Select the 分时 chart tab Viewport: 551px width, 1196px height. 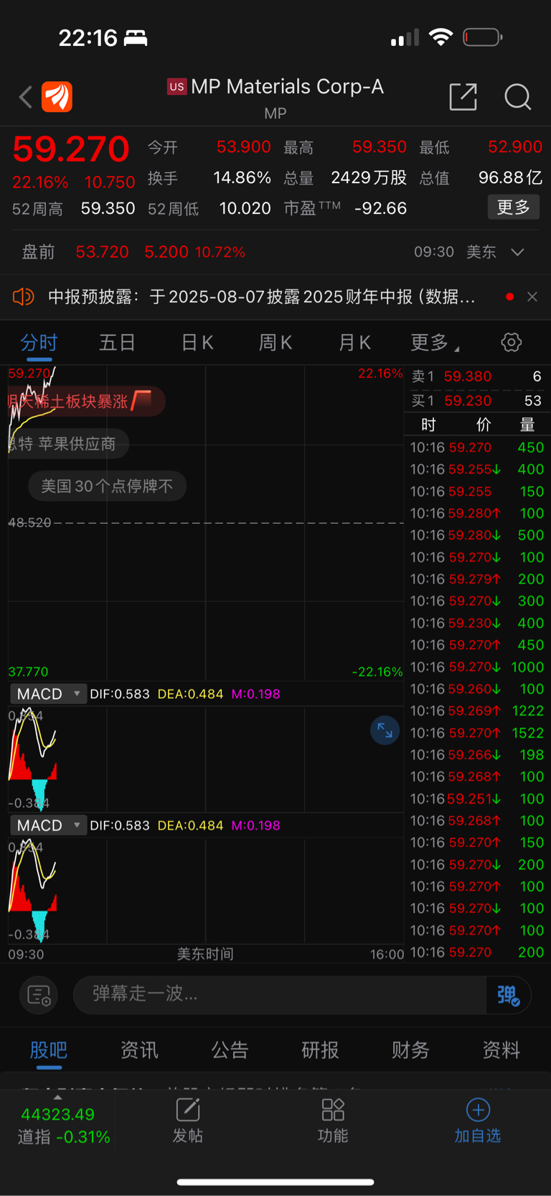point(39,343)
